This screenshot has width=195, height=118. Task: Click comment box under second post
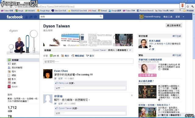pyautogui.click(x=90, y=113)
